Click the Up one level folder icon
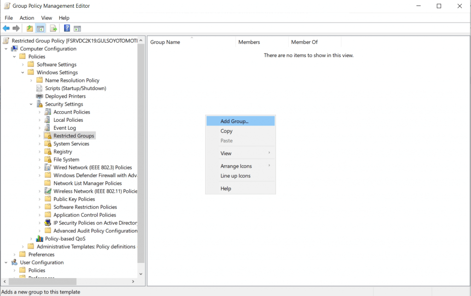The height and width of the screenshot is (296, 471). click(x=30, y=28)
